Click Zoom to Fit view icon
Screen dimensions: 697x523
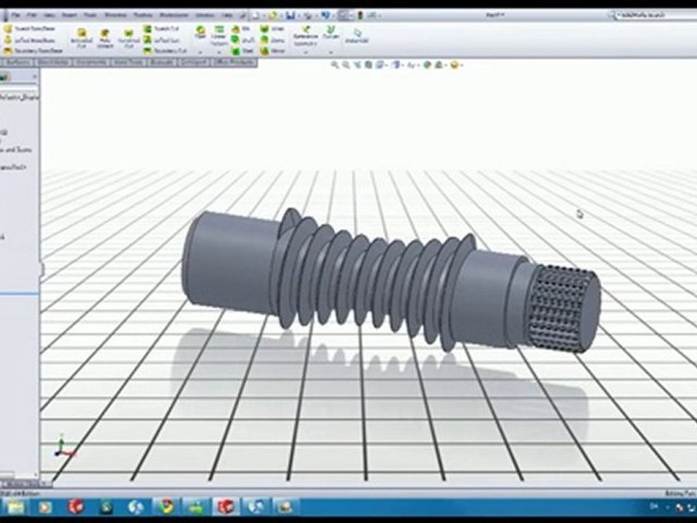(335, 65)
